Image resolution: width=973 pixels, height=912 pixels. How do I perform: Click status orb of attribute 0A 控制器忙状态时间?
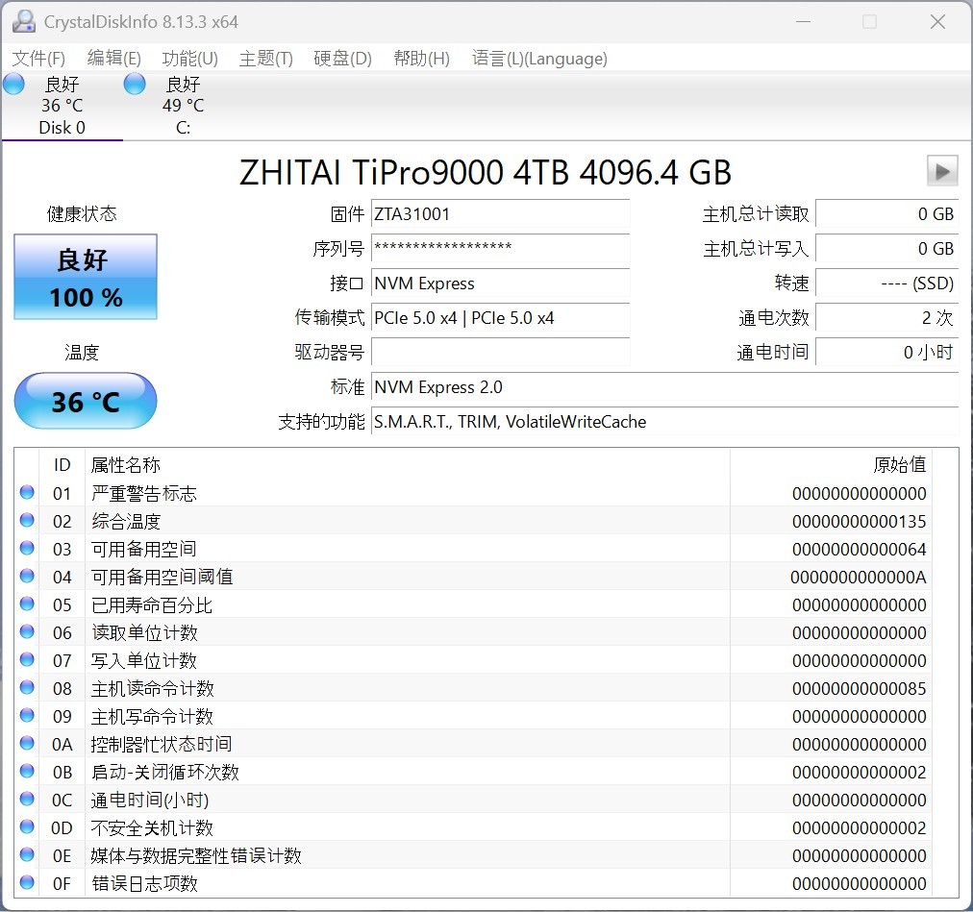[x=27, y=743]
